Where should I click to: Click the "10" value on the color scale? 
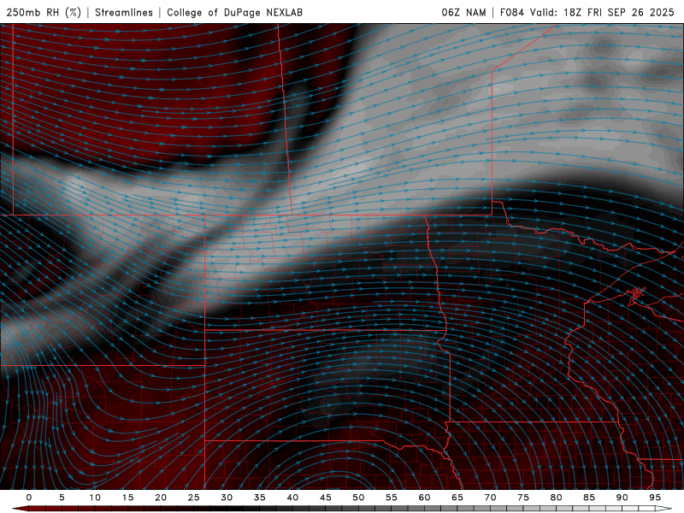(95, 498)
